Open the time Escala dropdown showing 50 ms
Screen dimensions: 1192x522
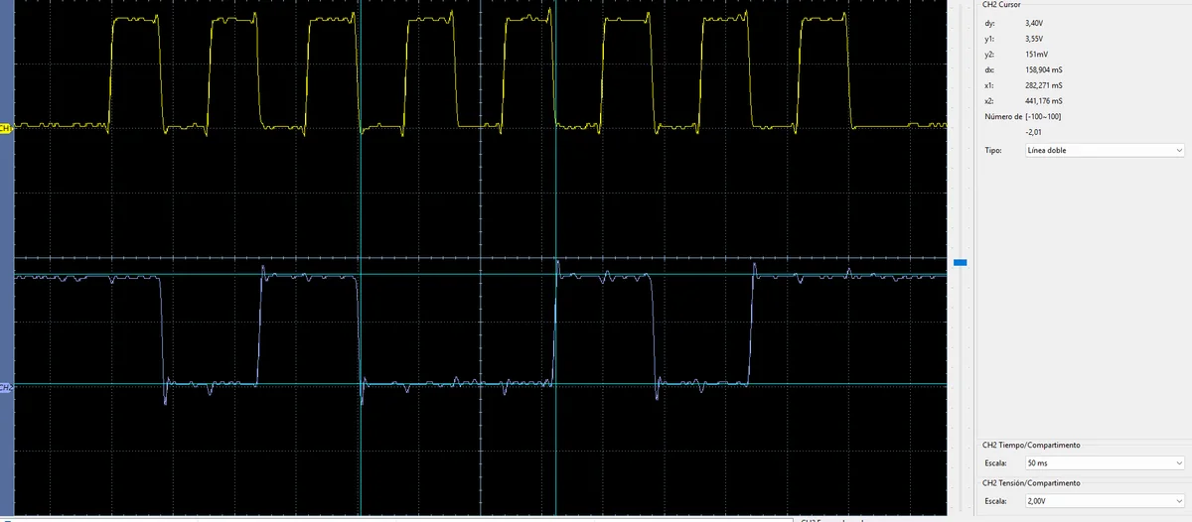pos(1104,463)
